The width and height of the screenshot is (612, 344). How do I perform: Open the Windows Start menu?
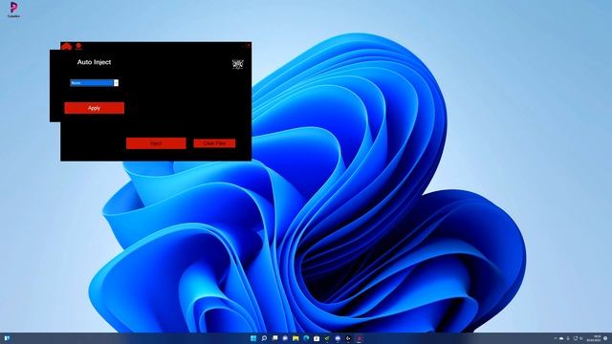[x=253, y=338]
